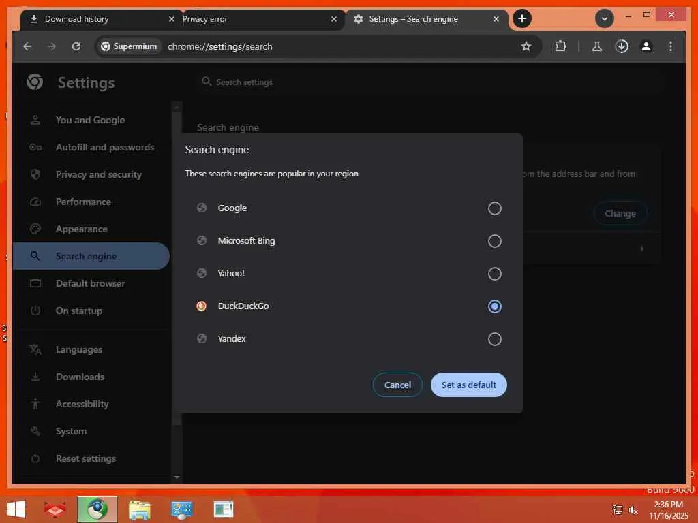
Task: Open the three-dot browser menu
Action: 671,46
